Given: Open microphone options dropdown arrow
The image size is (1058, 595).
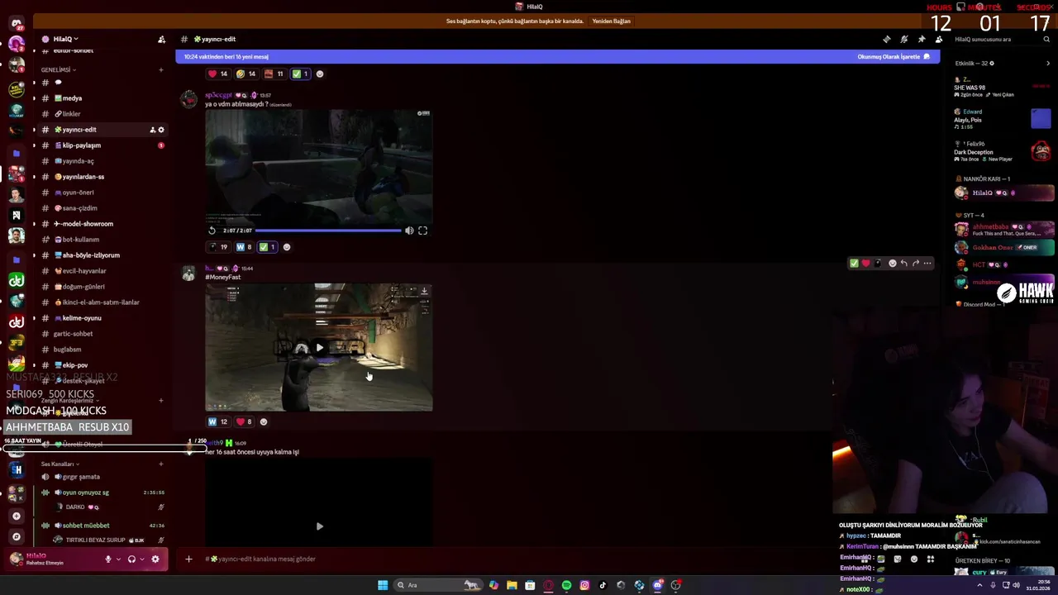Looking at the screenshot, I should (118, 559).
